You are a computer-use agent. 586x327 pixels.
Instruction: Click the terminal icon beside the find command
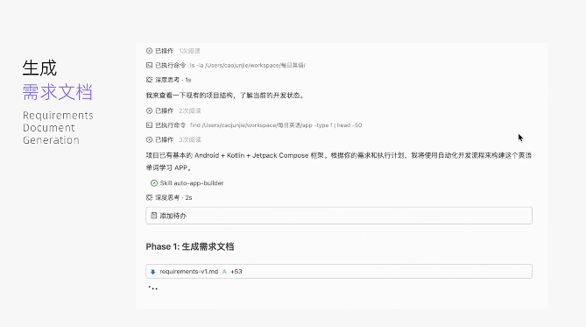(149, 125)
